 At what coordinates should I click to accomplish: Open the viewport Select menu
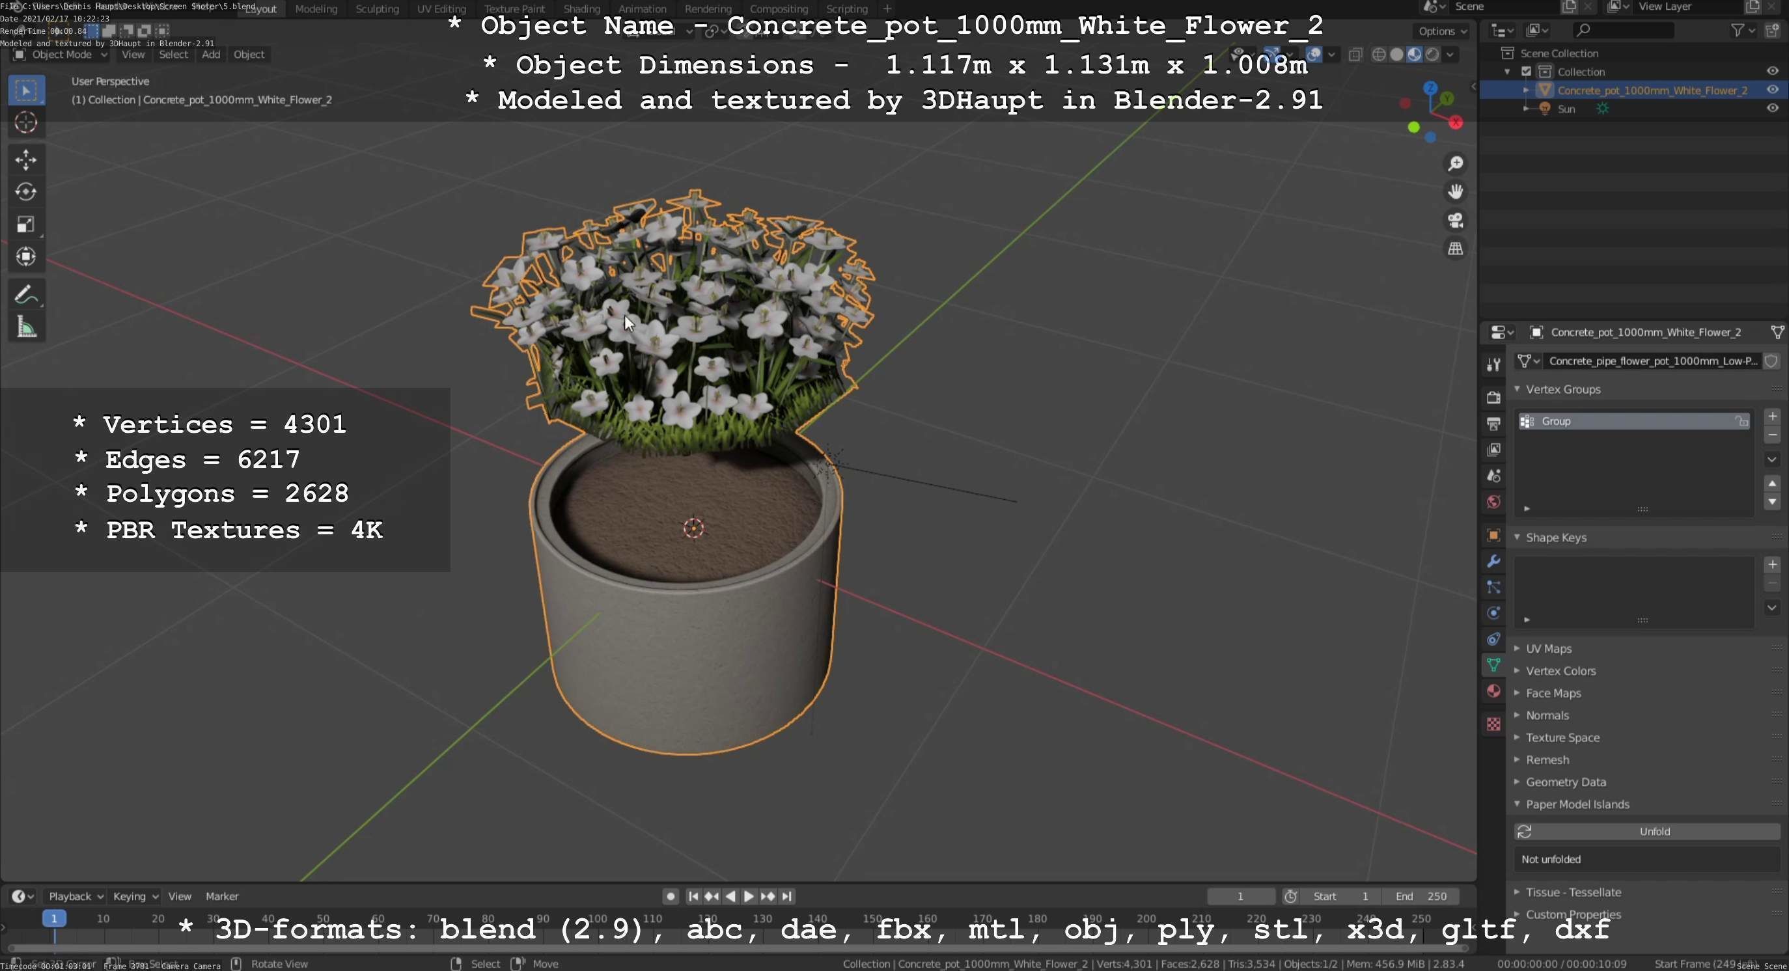[x=173, y=55]
